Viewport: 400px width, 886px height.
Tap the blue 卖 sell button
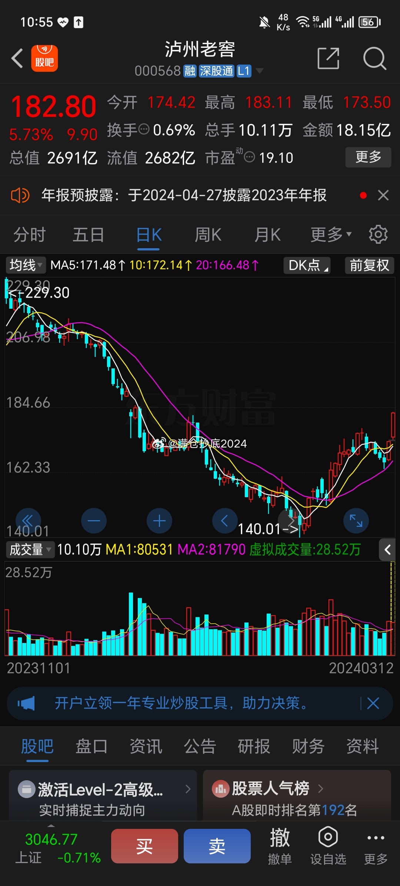[x=217, y=846]
